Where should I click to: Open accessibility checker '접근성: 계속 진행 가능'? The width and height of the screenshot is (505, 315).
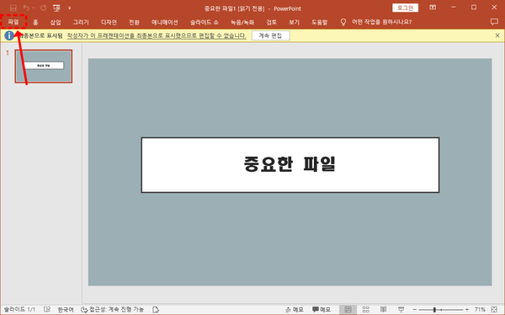pyautogui.click(x=112, y=309)
